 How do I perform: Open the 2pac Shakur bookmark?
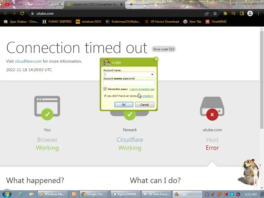21,22
